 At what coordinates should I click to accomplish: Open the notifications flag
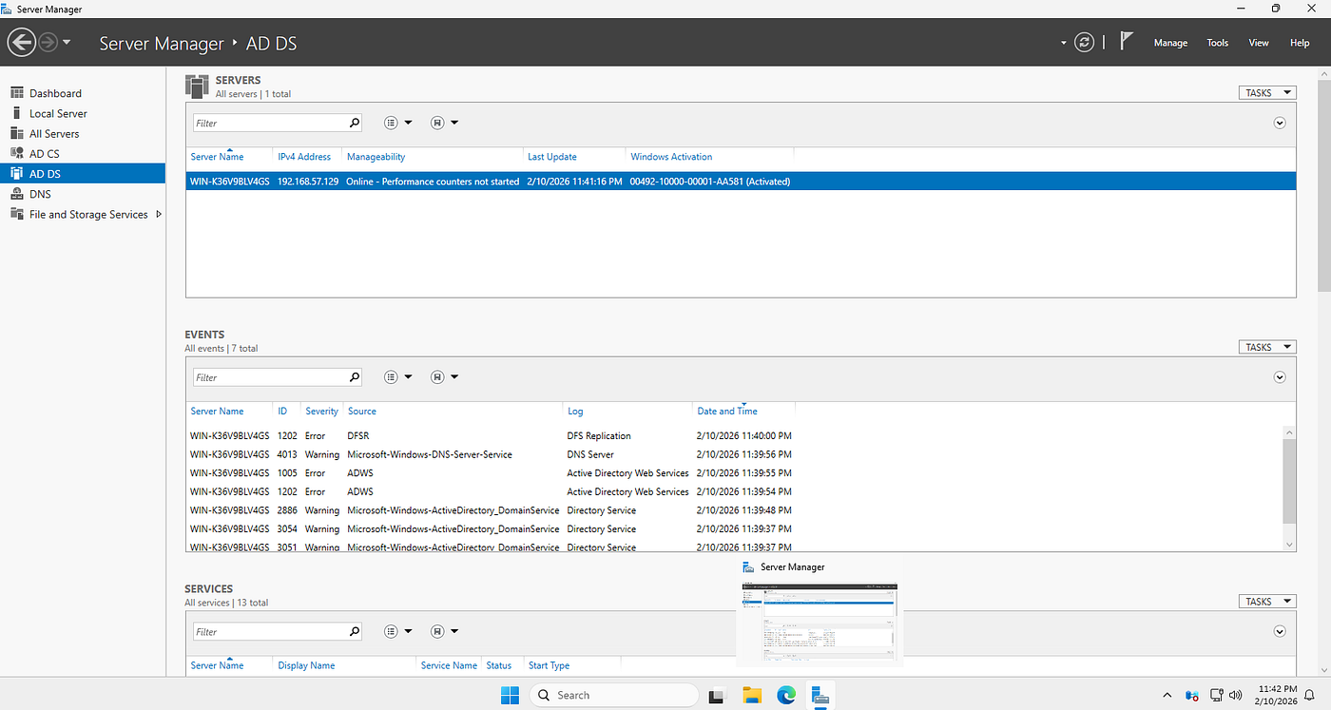(x=1127, y=42)
